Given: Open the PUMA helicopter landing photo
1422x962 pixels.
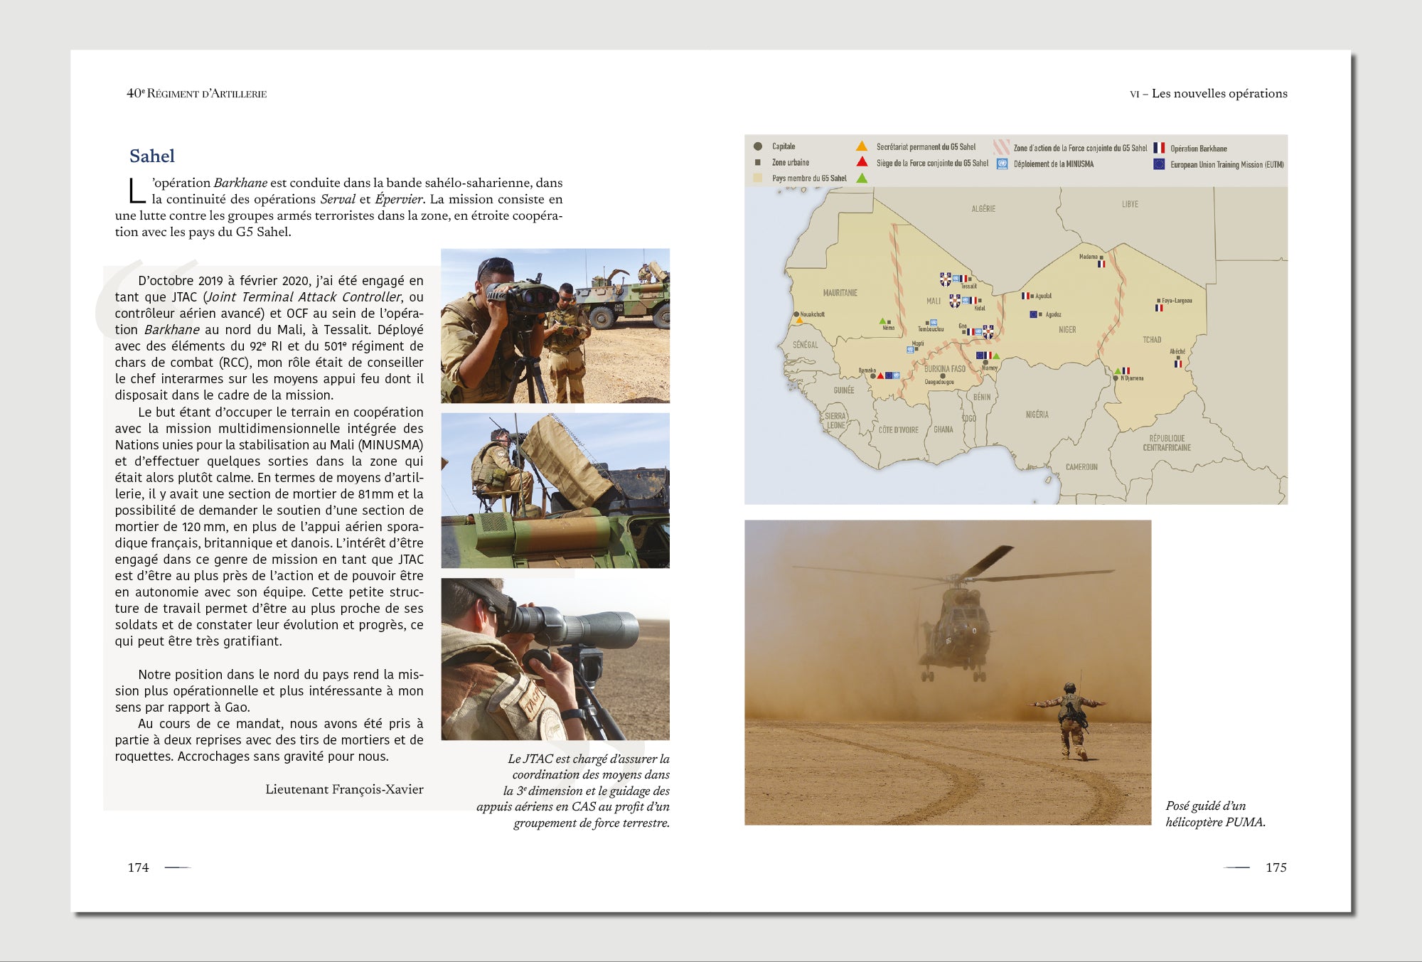Looking at the screenshot, I should tap(948, 673).
